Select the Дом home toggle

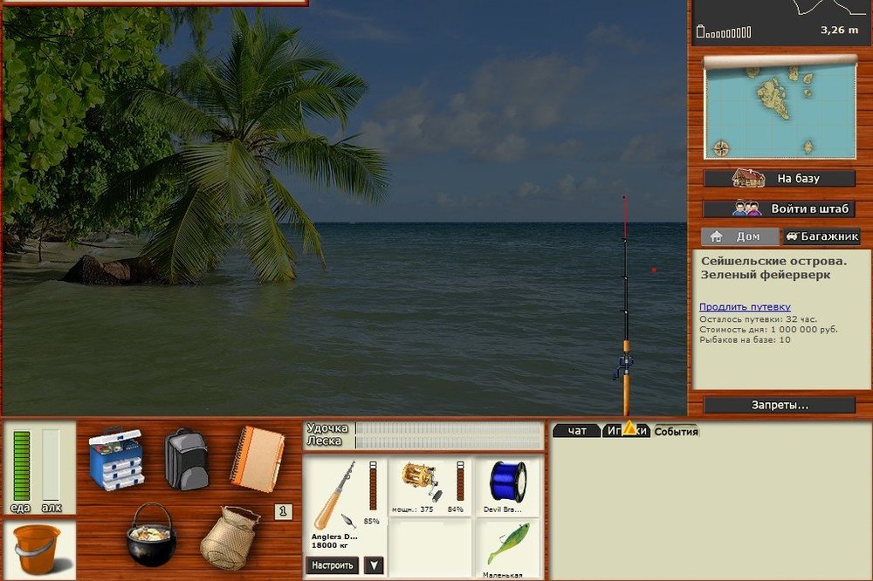739,236
